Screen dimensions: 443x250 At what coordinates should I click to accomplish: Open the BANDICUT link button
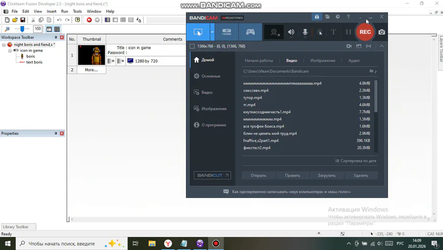(212, 175)
